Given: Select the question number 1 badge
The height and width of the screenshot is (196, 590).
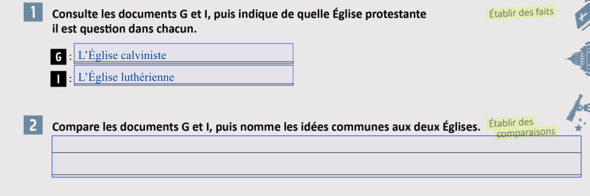Looking at the screenshot, I should (x=33, y=14).
